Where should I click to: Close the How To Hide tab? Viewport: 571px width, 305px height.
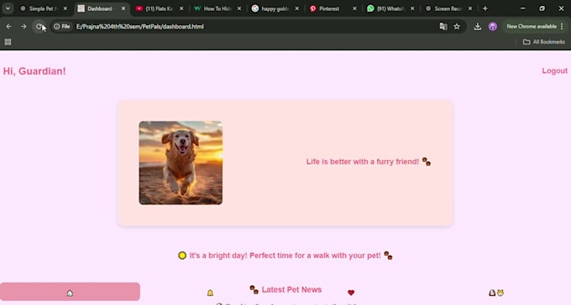pyautogui.click(x=239, y=8)
